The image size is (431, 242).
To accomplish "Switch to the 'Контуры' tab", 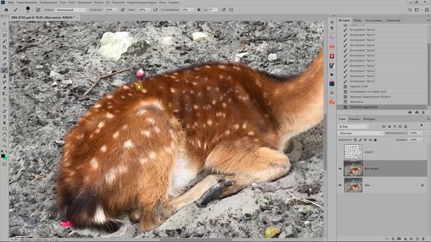I will click(369, 119).
